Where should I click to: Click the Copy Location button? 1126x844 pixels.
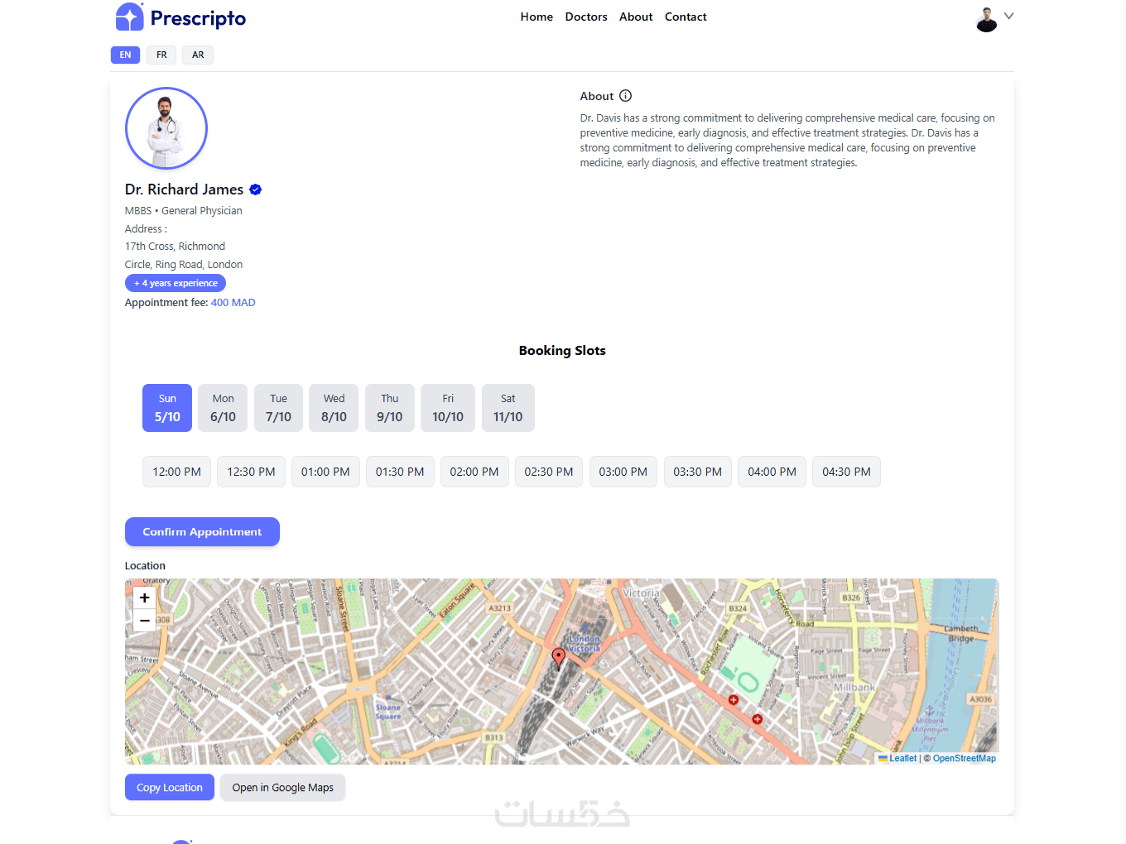pos(170,788)
